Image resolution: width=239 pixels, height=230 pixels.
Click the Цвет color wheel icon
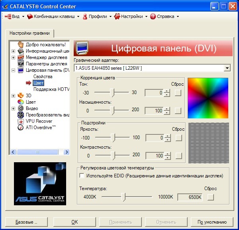coord(21,102)
